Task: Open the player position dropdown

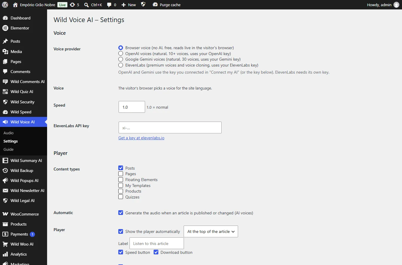Action: pos(211,231)
